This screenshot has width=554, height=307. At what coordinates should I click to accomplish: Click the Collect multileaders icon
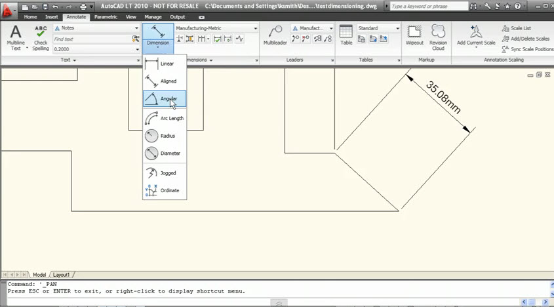[328, 39]
